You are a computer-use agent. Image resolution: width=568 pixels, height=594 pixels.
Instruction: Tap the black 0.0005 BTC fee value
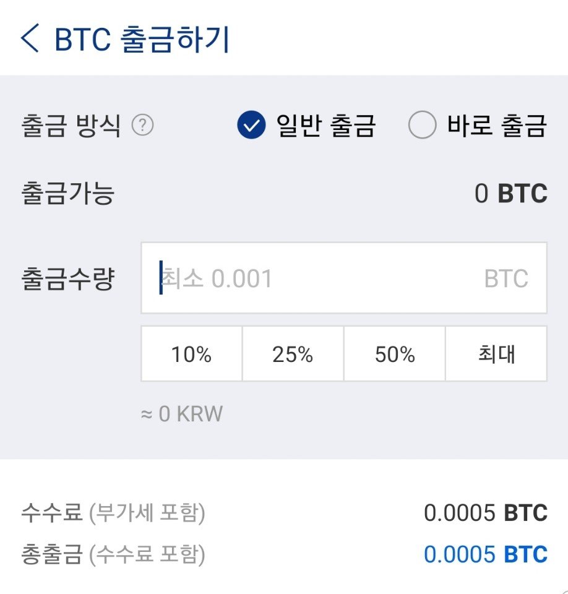(x=486, y=512)
